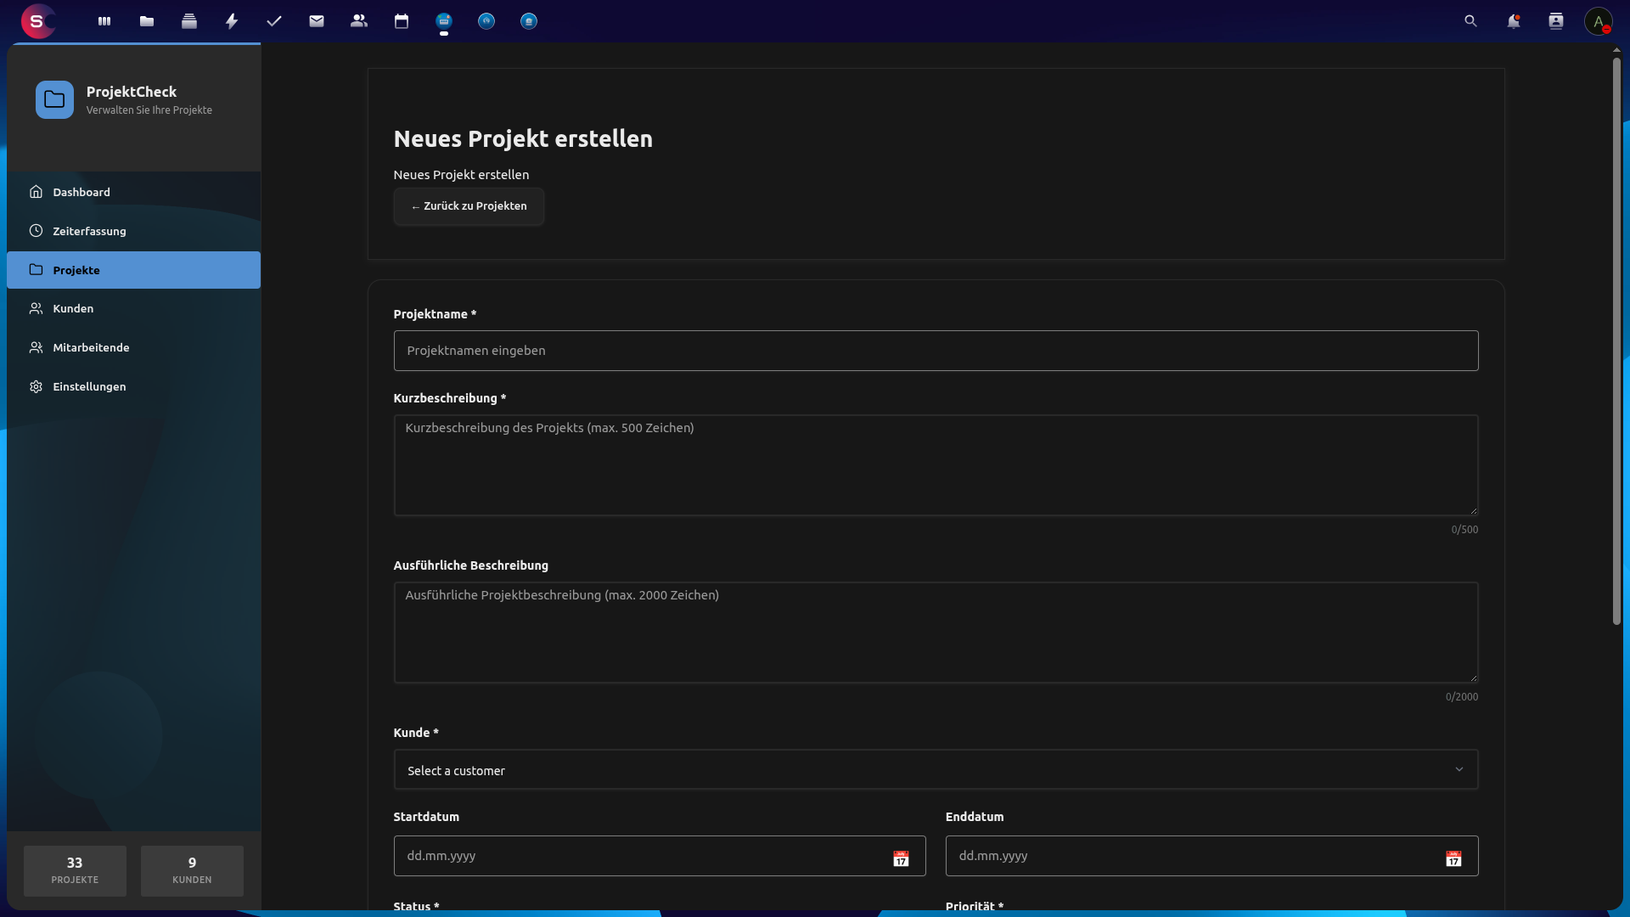1630x917 pixels.
Task: Open the Files folder icon in top bar
Action: click(x=146, y=21)
